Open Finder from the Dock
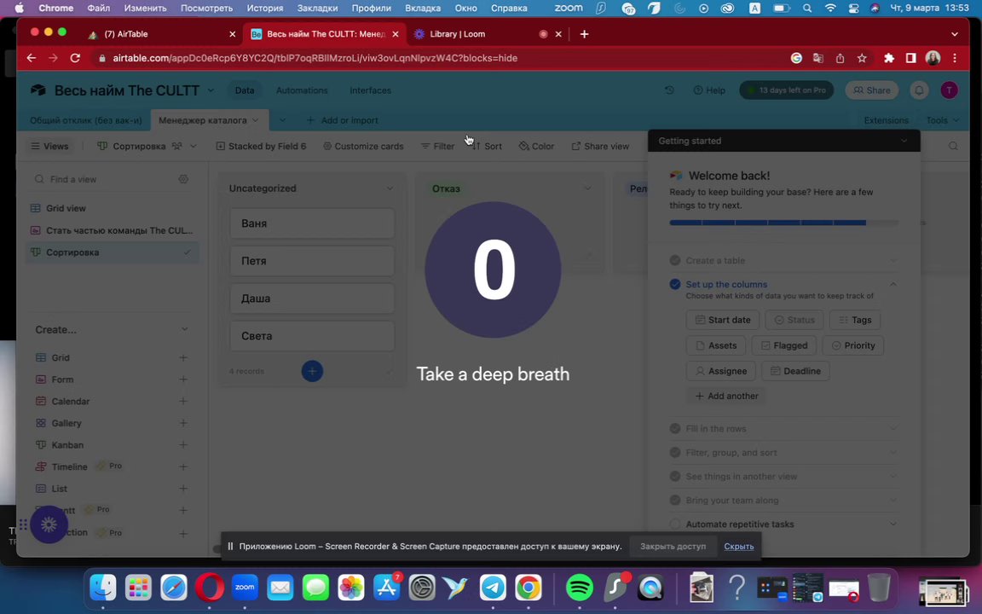The width and height of the screenshot is (982, 614). [x=102, y=588]
